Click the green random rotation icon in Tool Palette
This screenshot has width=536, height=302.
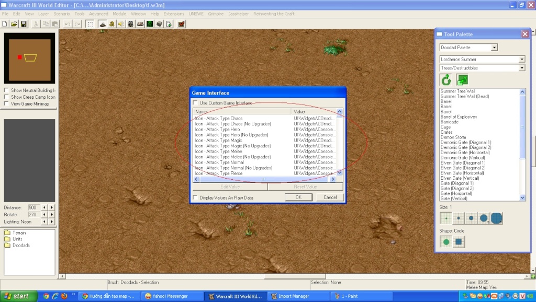coord(446,80)
